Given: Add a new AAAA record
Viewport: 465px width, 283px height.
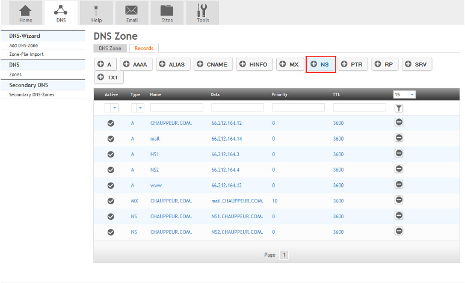Looking at the screenshot, I should tap(136, 64).
